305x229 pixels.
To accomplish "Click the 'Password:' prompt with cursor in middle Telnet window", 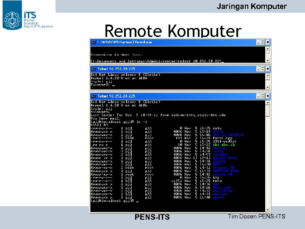I will pos(103,85).
